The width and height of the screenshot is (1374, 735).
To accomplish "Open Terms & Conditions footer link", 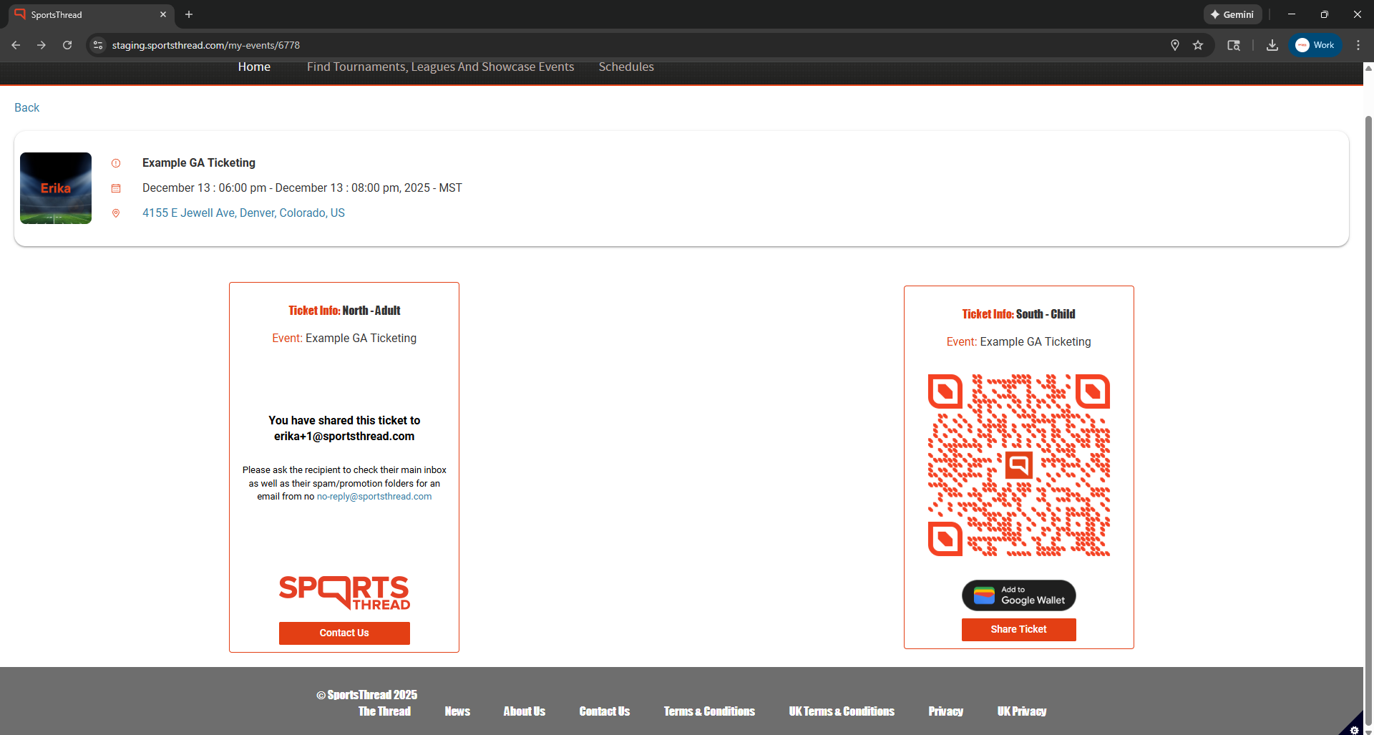I will (x=709, y=711).
